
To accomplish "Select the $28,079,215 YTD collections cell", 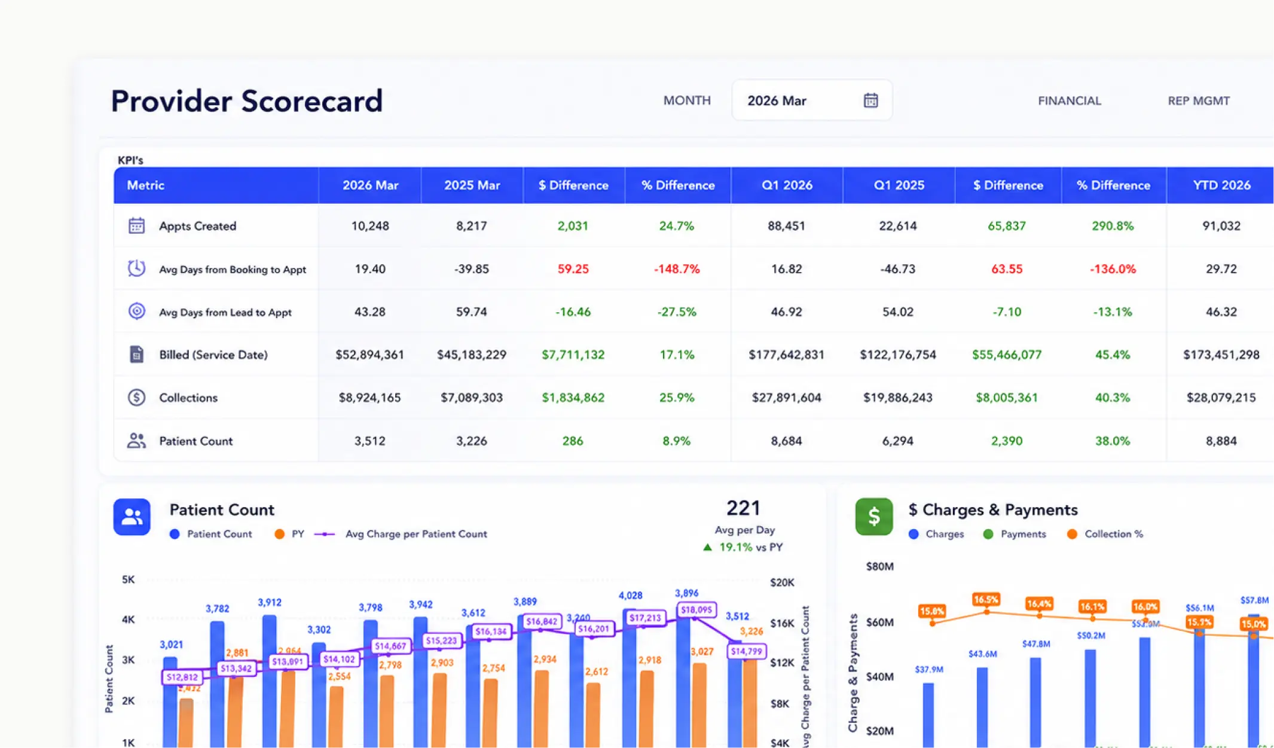I will tap(1221, 398).
